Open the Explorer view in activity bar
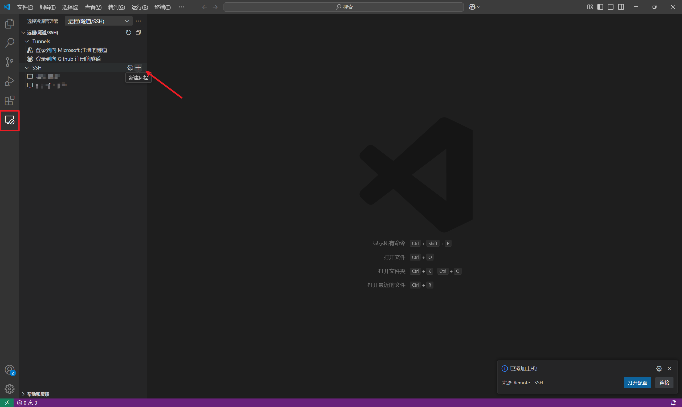The height and width of the screenshot is (407, 682). 9,24
